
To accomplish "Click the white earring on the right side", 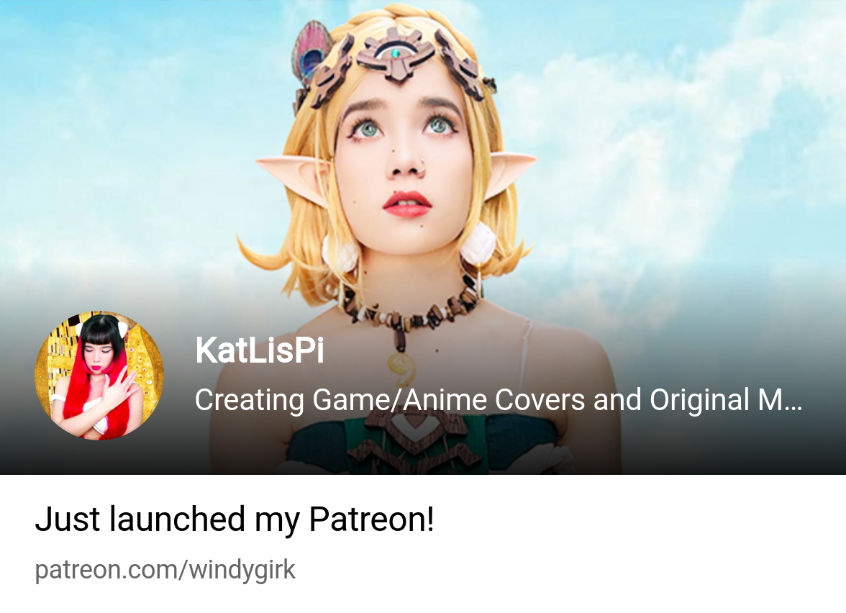I will (478, 244).
